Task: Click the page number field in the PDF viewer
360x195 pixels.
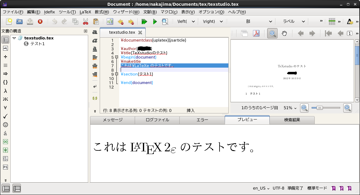Action: click(349, 33)
